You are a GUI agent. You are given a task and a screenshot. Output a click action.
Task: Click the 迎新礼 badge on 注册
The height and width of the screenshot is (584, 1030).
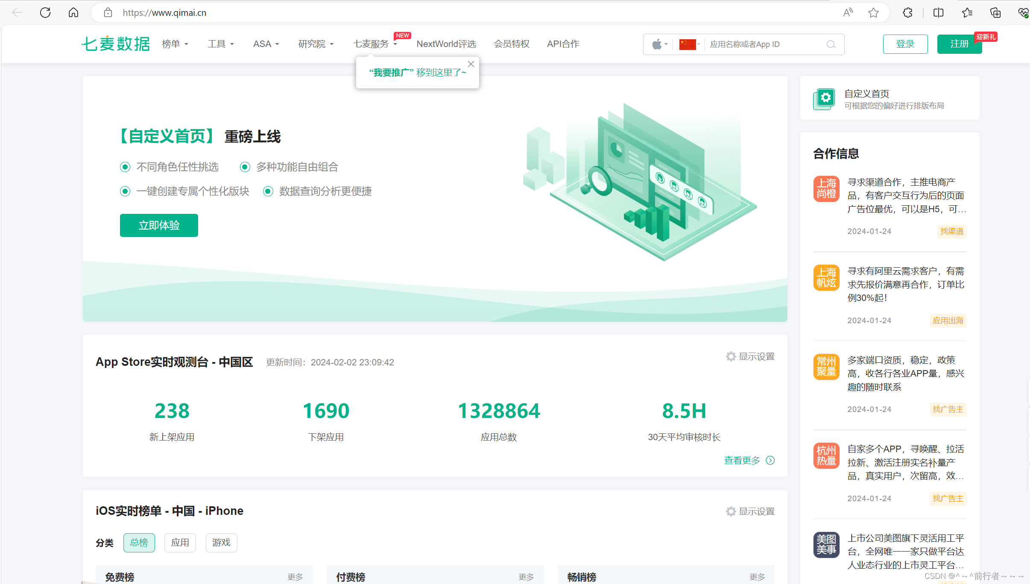click(x=986, y=37)
